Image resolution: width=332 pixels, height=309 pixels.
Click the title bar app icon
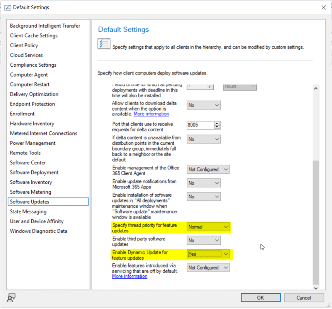7,7
